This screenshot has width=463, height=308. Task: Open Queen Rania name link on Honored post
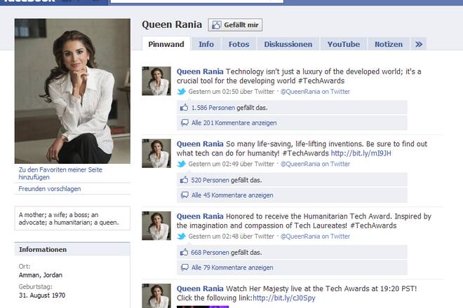pos(200,216)
